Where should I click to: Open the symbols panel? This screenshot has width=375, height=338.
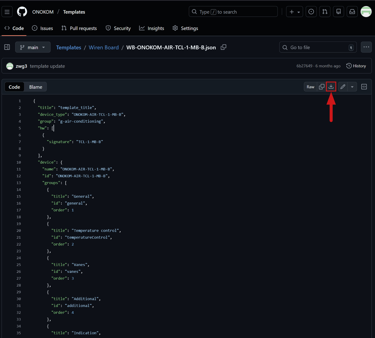tap(364, 87)
